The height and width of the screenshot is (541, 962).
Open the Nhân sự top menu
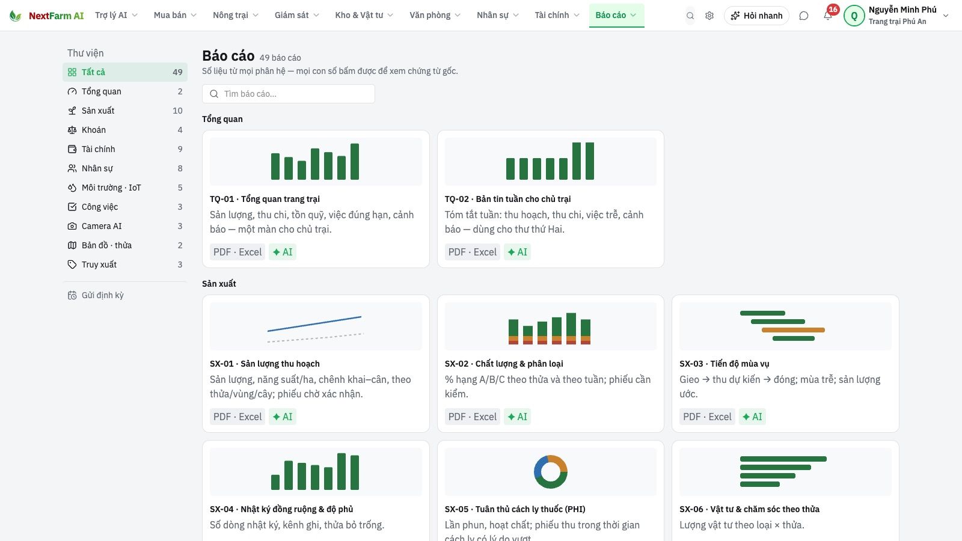coord(498,15)
